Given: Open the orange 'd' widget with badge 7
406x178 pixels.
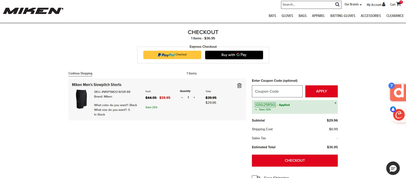Looking at the screenshot, I should pyautogui.click(x=398, y=92).
